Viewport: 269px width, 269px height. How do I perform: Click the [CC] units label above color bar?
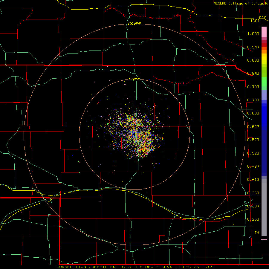pyautogui.click(x=255, y=21)
